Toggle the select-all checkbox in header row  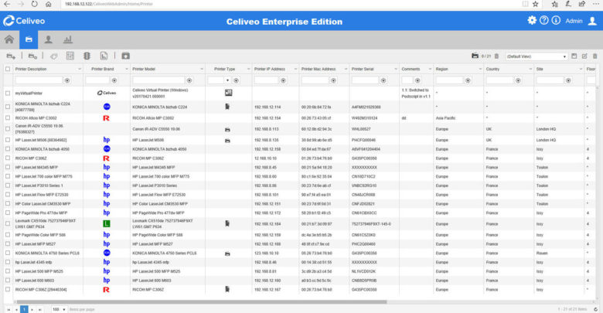coord(8,69)
